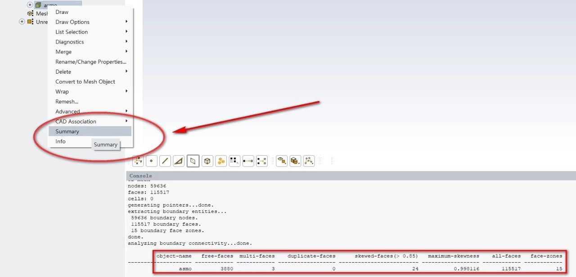Open the Wrap submenu
This screenshot has height=277, width=576.
(x=91, y=92)
